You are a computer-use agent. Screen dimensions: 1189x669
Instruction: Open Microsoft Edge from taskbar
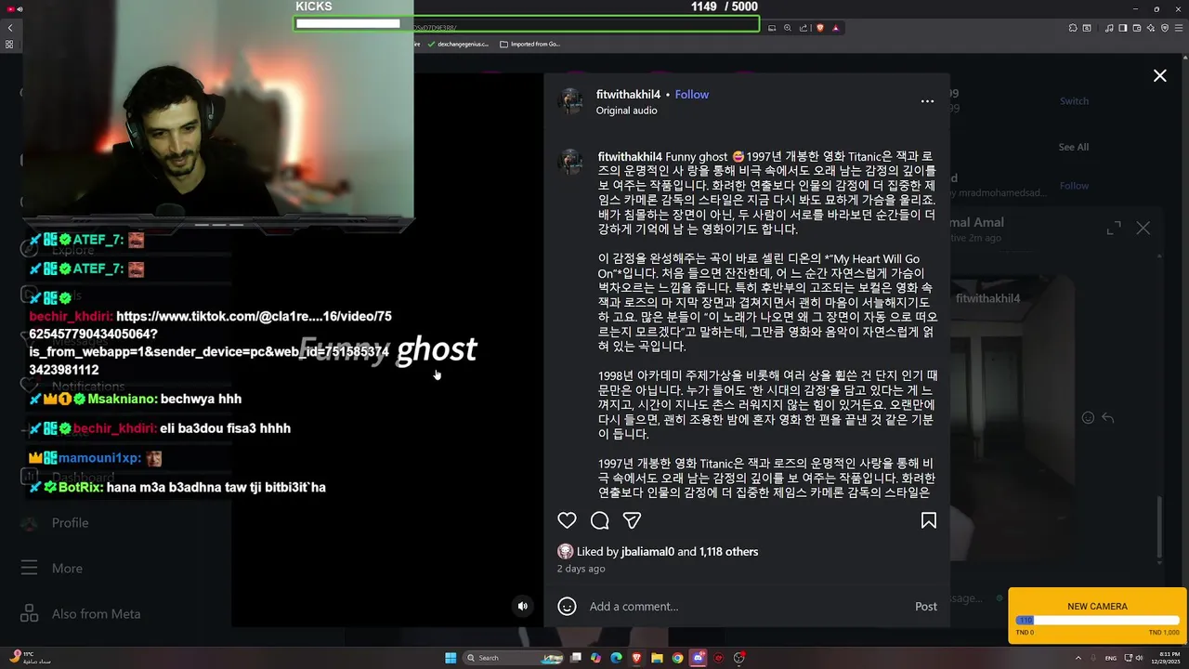[616, 658]
